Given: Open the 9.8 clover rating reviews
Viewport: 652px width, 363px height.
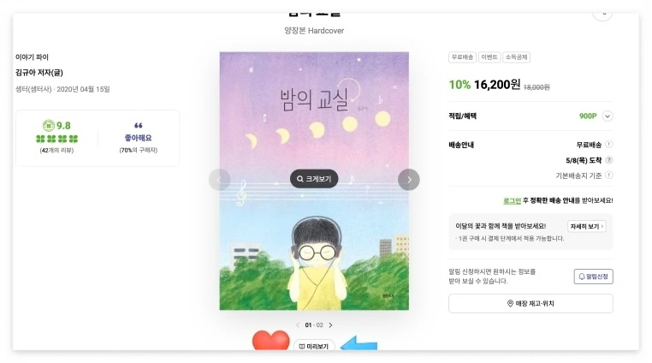Looking at the screenshot, I should pyautogui.click(x=57, y=137).
